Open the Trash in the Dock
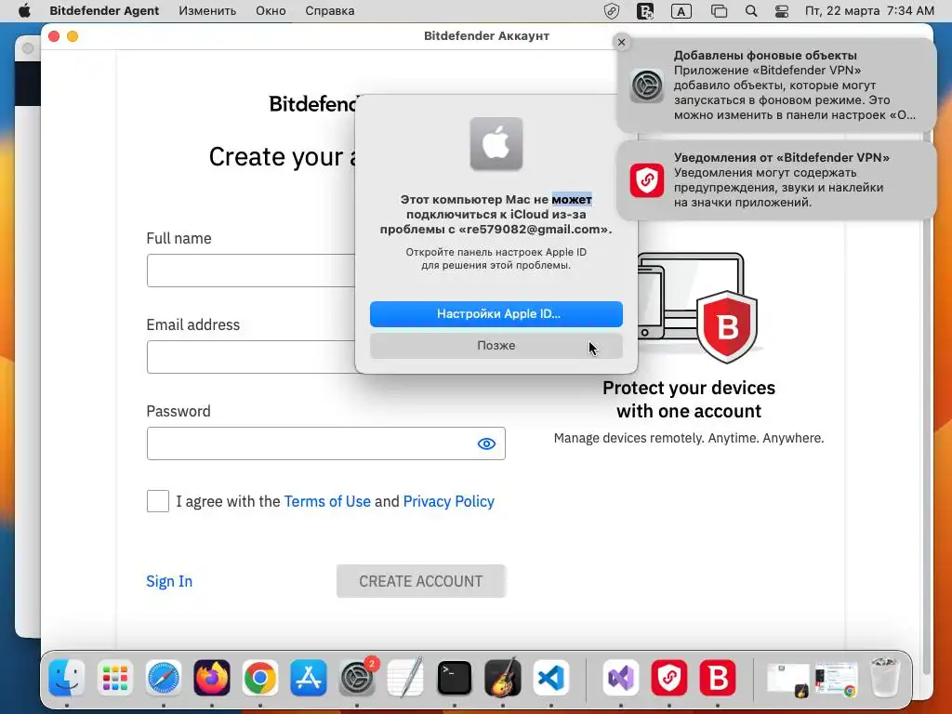This screenshot has height=714, width=952. pos(884,678)
